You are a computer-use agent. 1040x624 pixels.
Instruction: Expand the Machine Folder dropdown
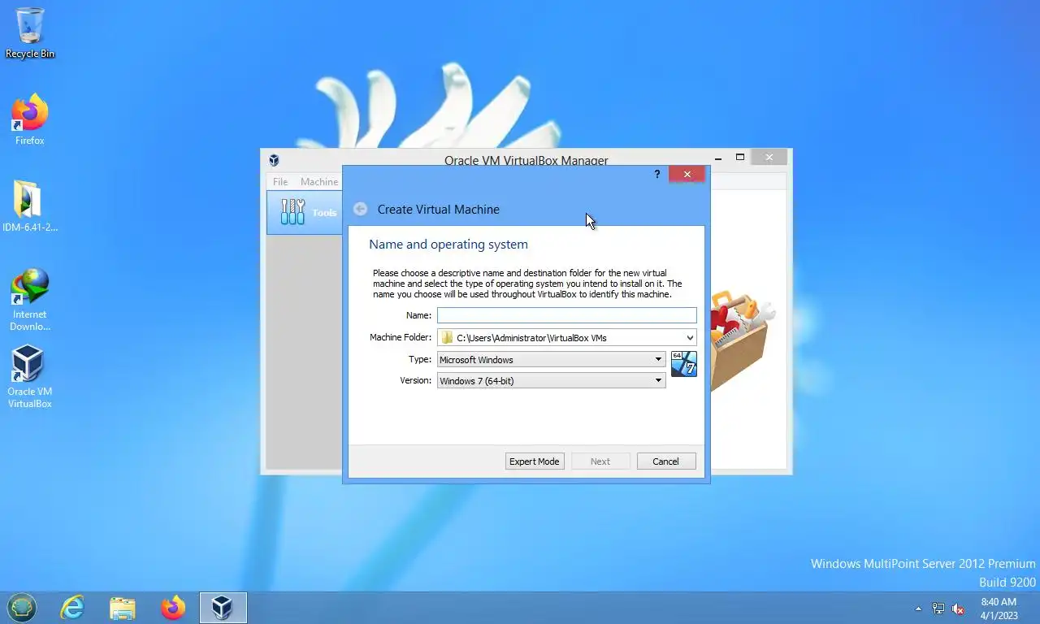(x=690, y=337)
